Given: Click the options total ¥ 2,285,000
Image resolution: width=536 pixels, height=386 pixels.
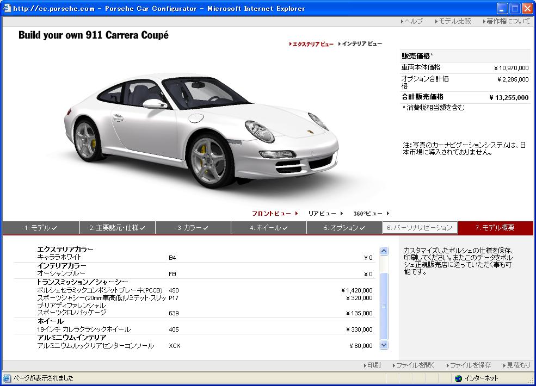Looking at the screenshot, I should click(x=513, y=79).
